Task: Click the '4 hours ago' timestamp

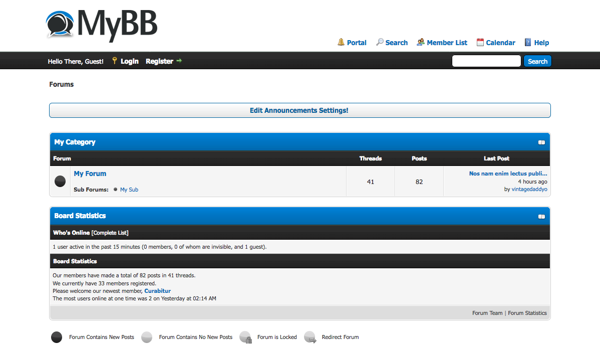Action: [x=533, y=182]
